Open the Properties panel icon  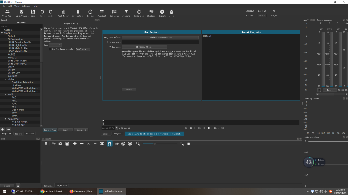78,13
